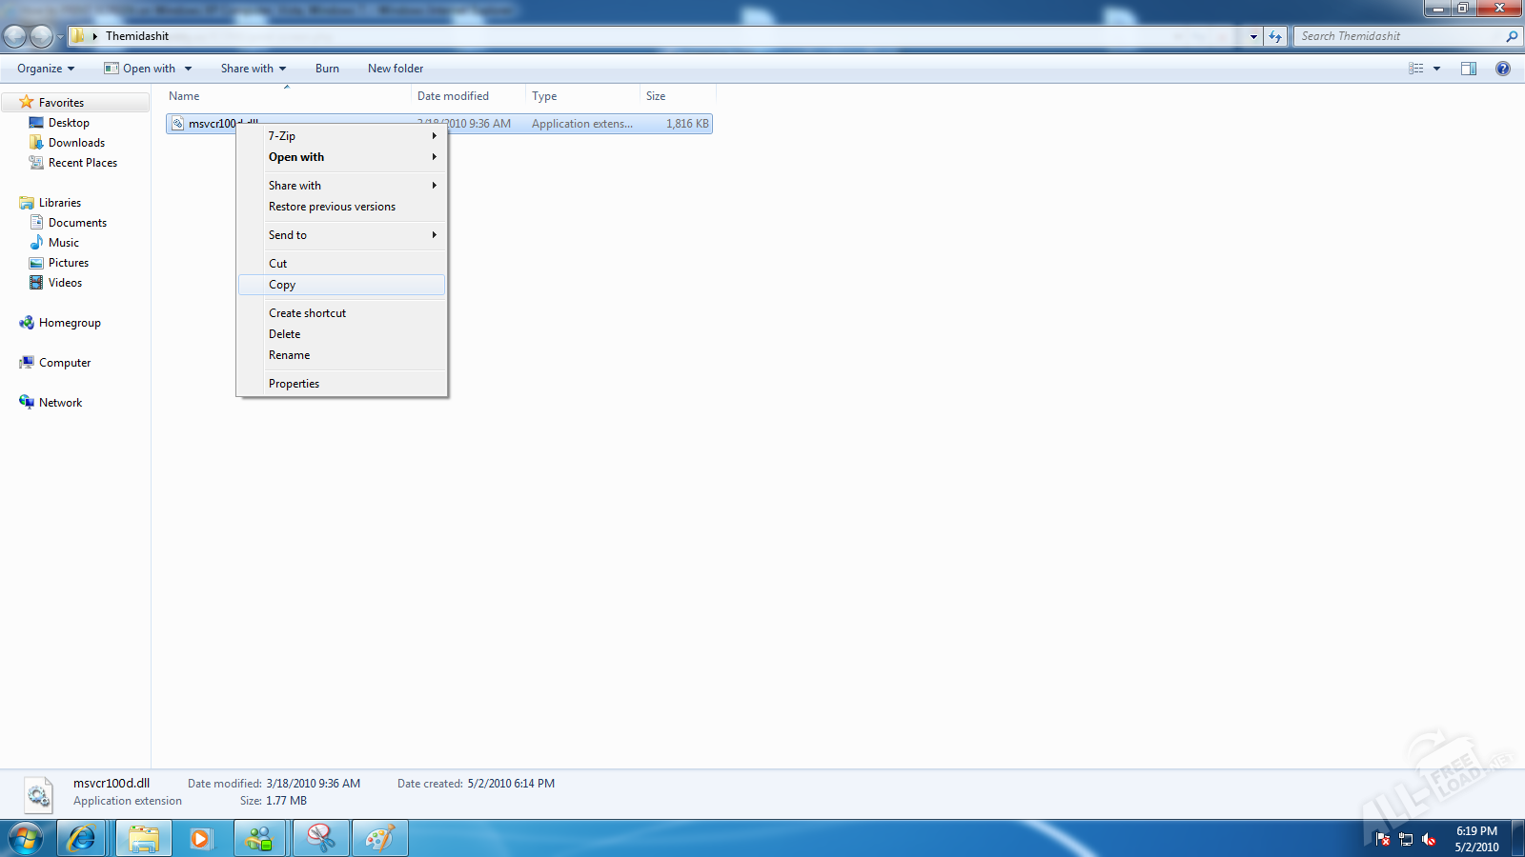Select Properties from the context menu
Viewport: 1525px width, 857px height.
(294, 384)
